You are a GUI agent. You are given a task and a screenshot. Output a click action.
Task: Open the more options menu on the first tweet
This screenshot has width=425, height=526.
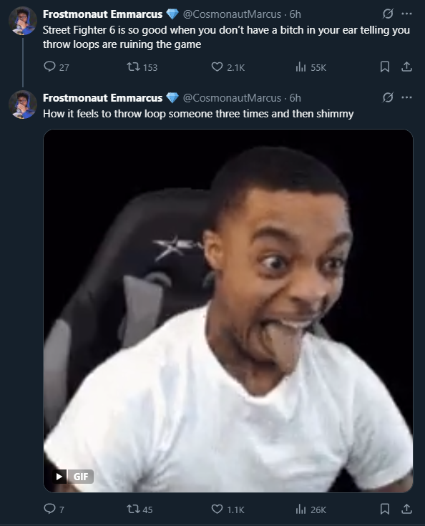pyautogui.click(x=406, y=14)
